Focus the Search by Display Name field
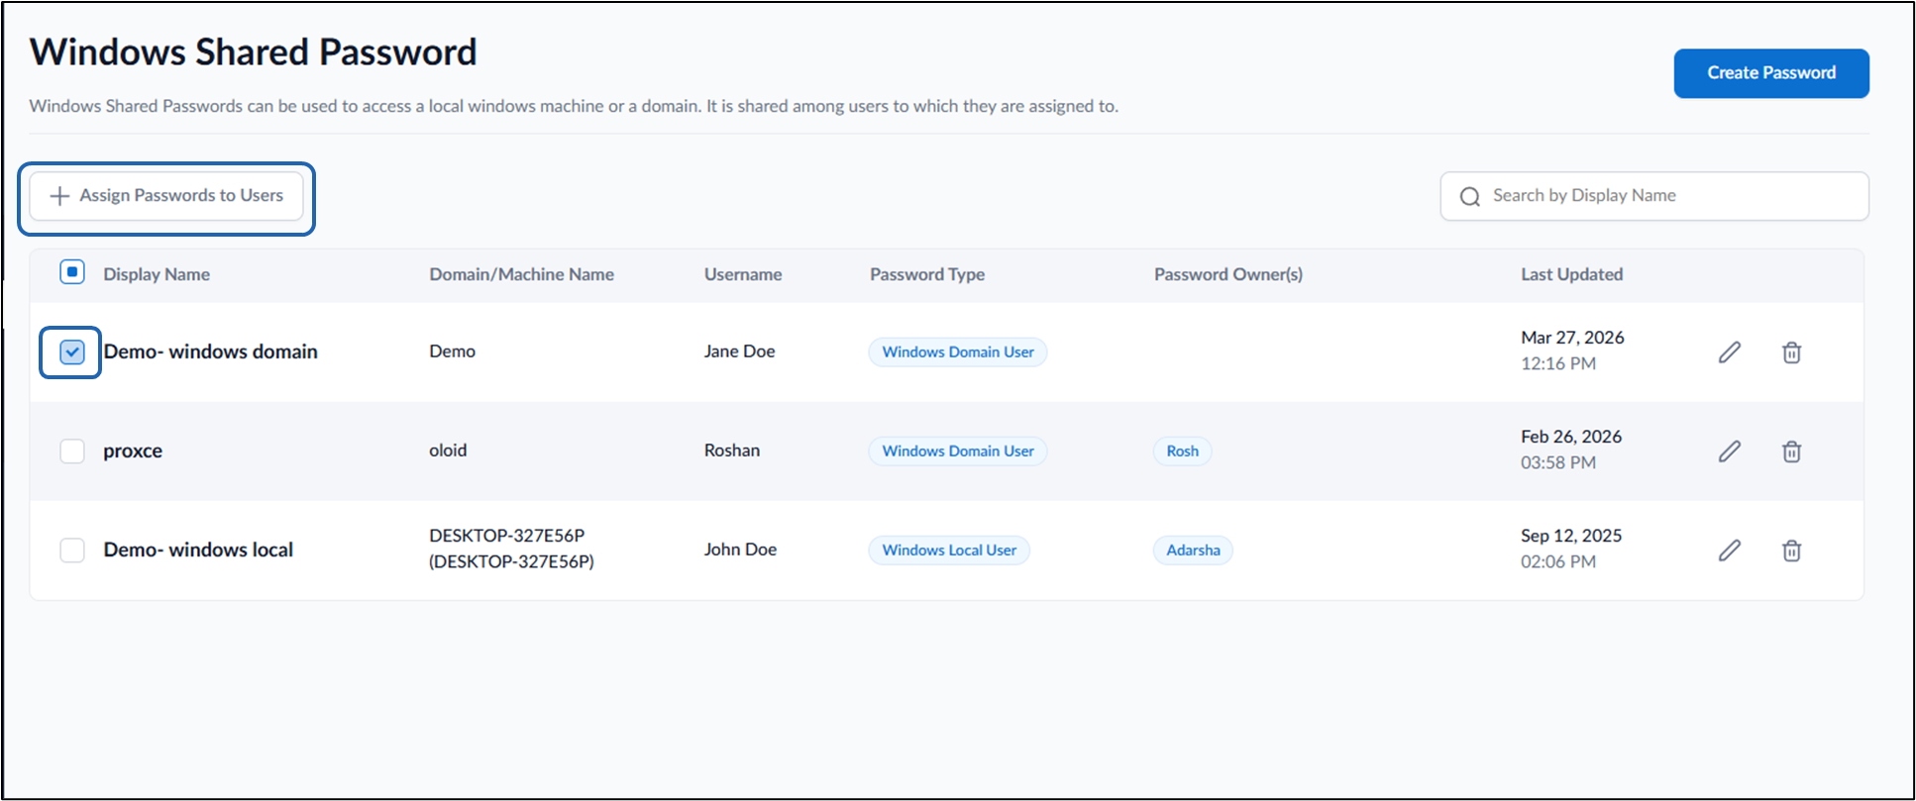The height and width of the screenshot is (801, 1916). [1654, 196]
